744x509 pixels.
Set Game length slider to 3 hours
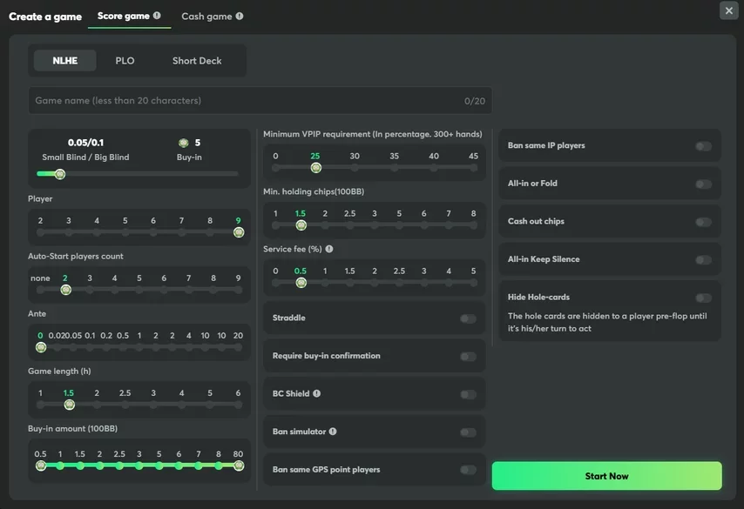tap(153, 405)
